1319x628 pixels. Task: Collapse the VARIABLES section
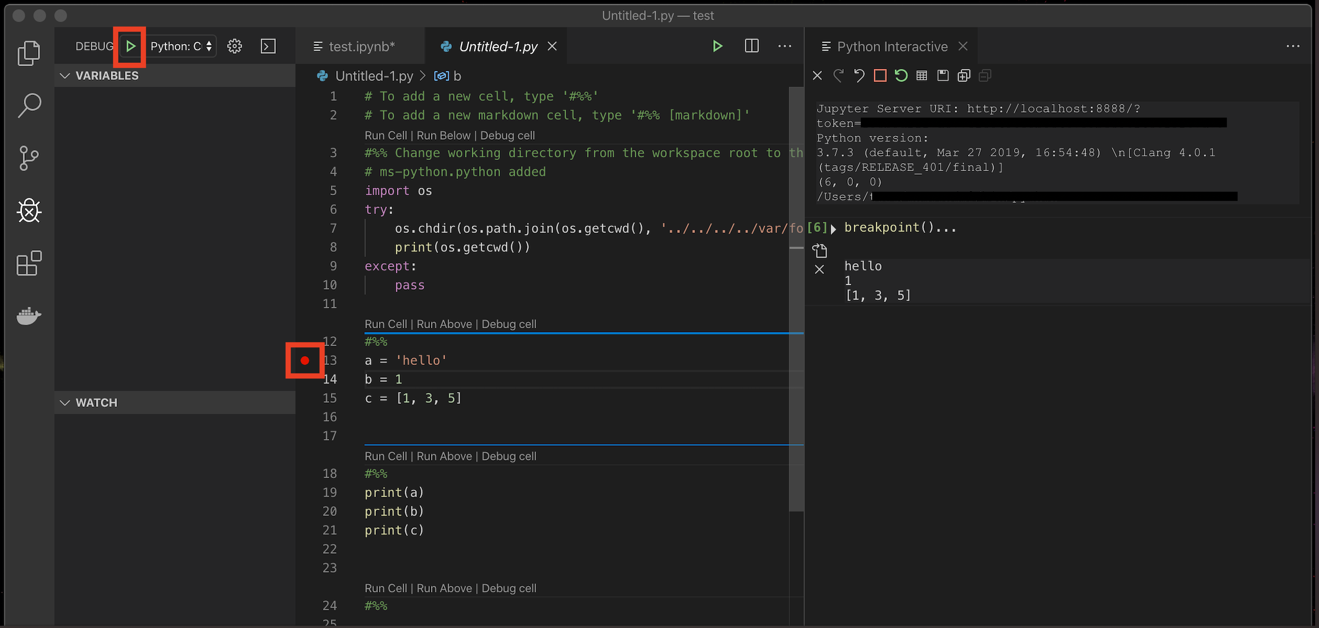click(x=65, y=75)
